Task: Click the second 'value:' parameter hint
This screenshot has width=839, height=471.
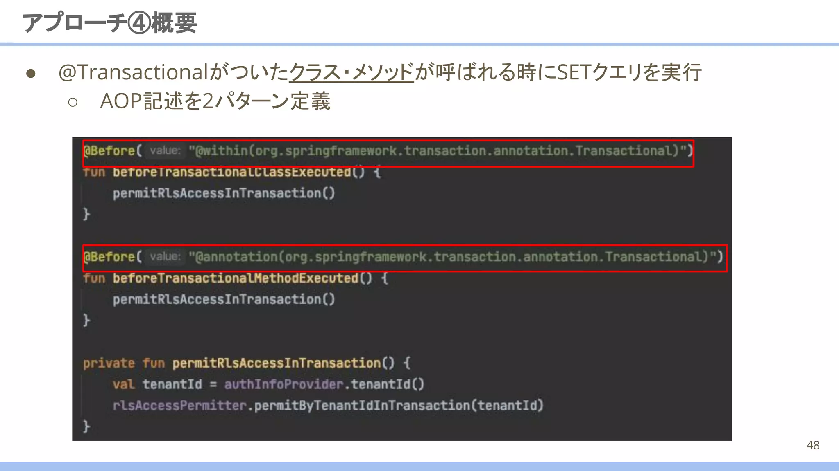Action: pos(165,257)
